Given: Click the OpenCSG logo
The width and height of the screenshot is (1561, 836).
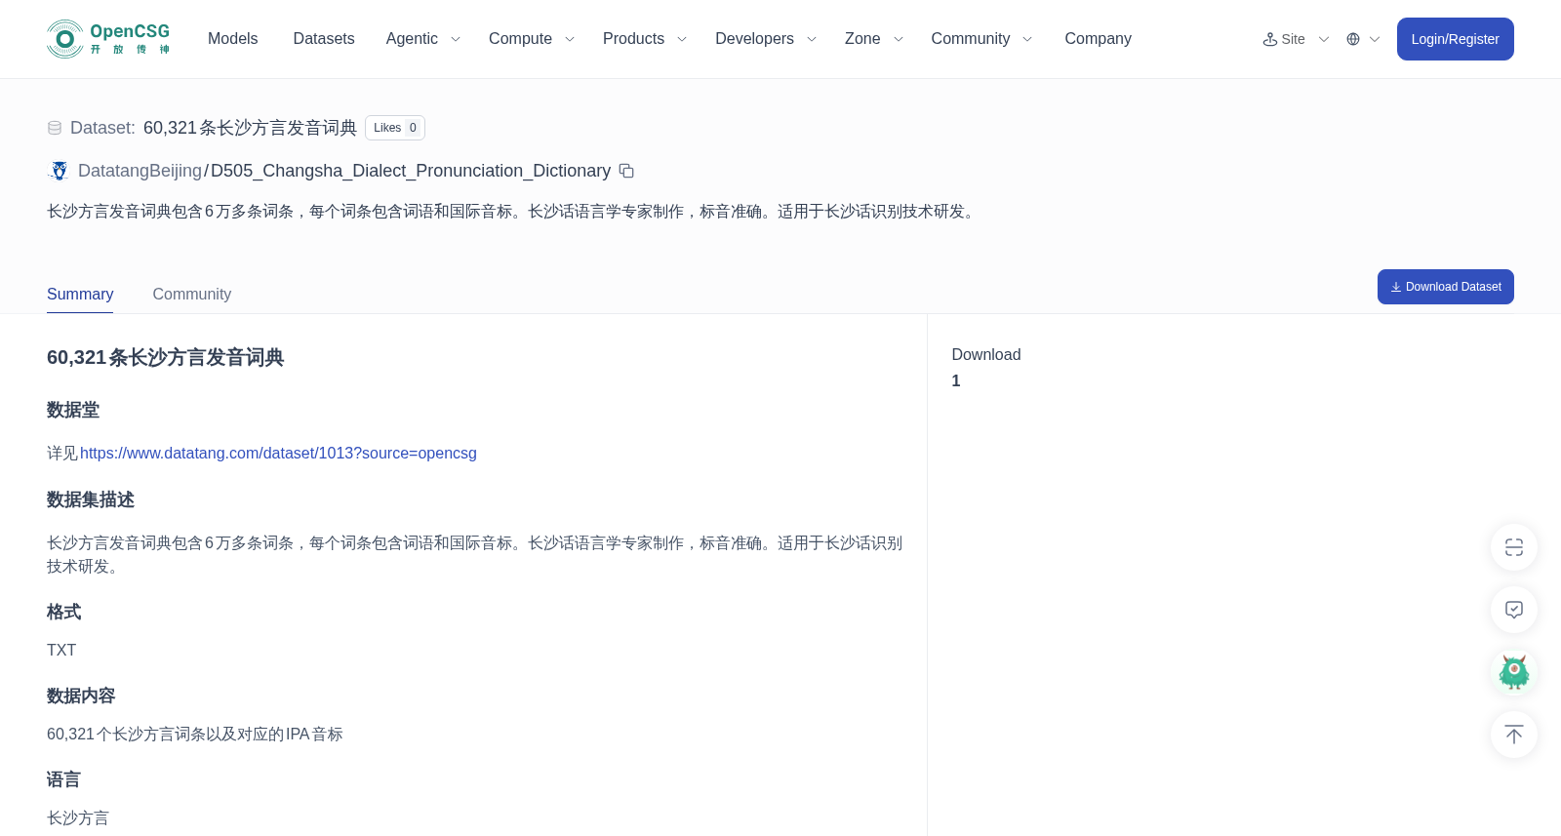Looking at the screenshot, I should pyautogui.click(x=108, y=39).
